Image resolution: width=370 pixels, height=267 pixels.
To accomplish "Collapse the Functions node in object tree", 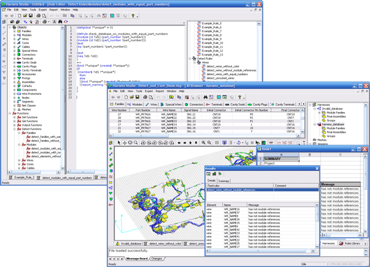I will click(x=10, y=113).
